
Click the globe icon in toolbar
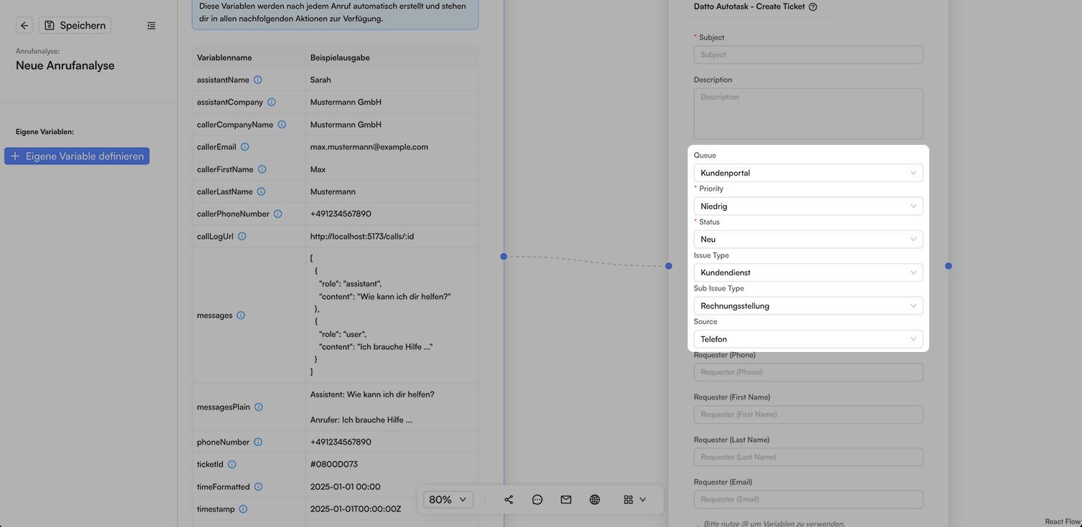tap(594, 500)
